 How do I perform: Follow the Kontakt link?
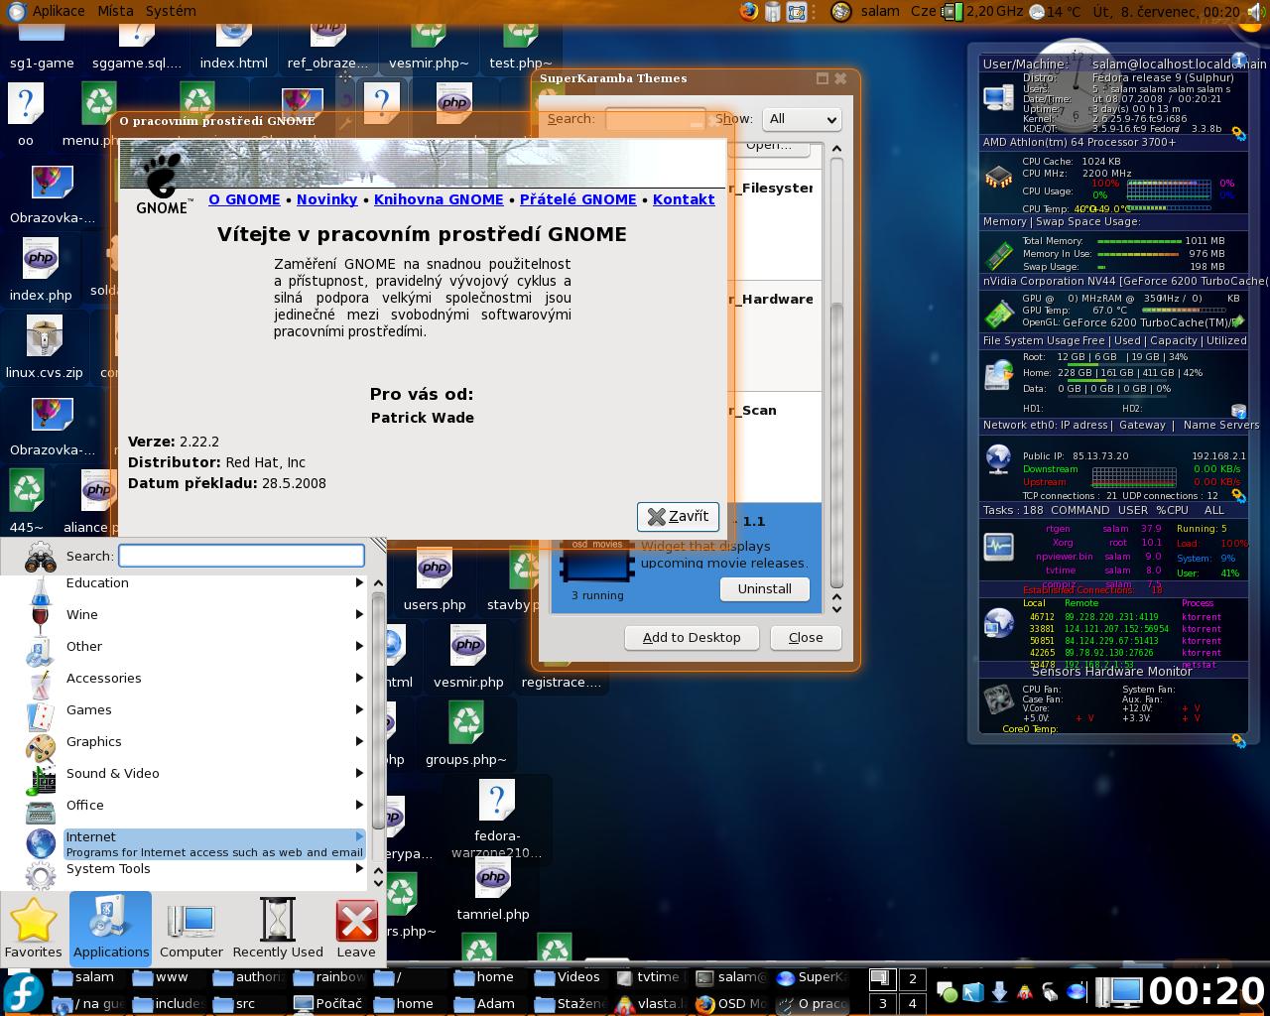pos(684,199)
